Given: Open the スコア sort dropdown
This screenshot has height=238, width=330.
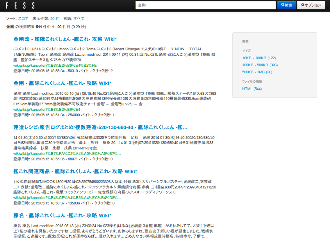Looking at the screenshot, I should click(x=23, y=18).
